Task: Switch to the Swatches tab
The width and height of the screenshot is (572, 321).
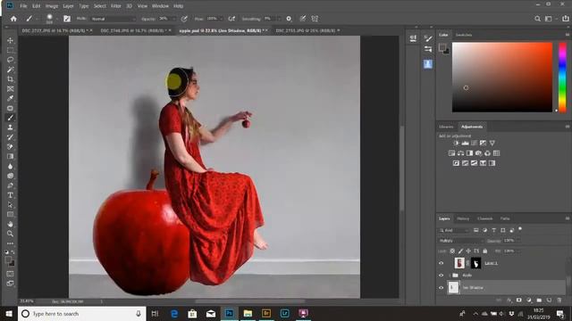Action: [x=464, y=35]
